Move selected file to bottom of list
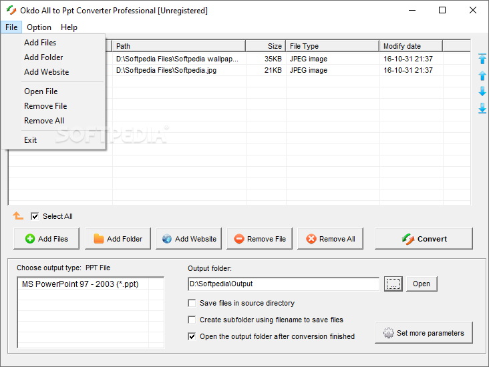The height and width of the screenshot is (367, 489). click(482, 108)
